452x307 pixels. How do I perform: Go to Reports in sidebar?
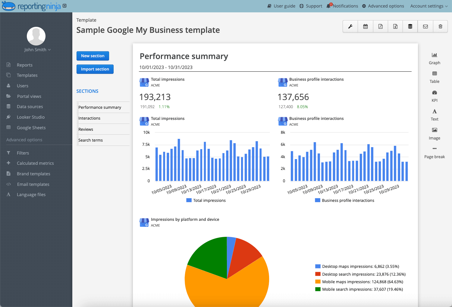click(x=25, y=65)
